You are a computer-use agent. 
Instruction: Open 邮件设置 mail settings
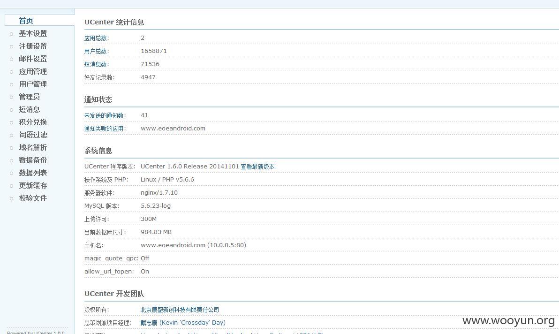(x=33, y=59)
